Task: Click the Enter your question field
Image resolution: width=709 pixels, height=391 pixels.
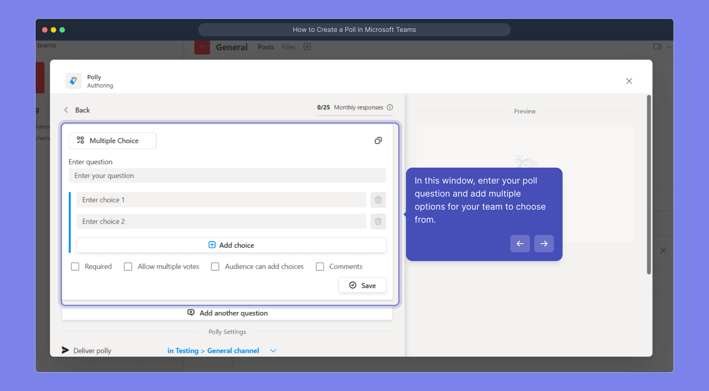Action: click(x=227, y=176)
